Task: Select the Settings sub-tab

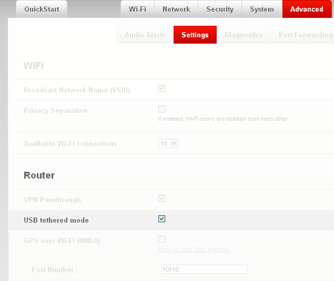Action: tap(195, 35)
